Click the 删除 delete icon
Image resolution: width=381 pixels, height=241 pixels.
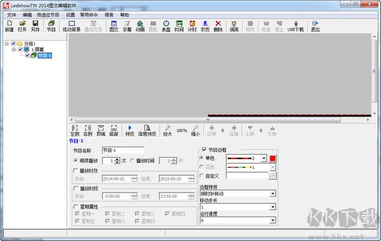[218, 26]
